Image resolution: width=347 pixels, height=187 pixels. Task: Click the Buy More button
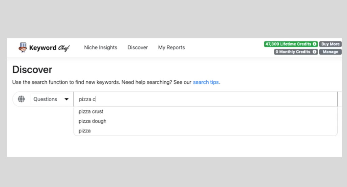tap(330, 44)
